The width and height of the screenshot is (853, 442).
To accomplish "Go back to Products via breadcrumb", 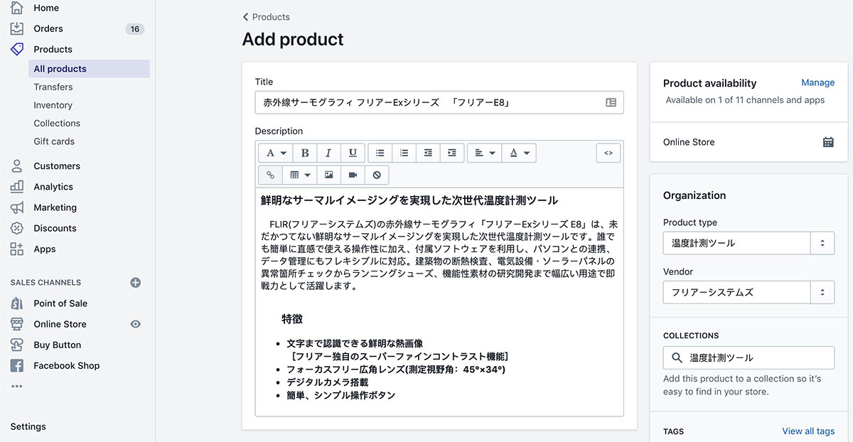I will [267, 16].
